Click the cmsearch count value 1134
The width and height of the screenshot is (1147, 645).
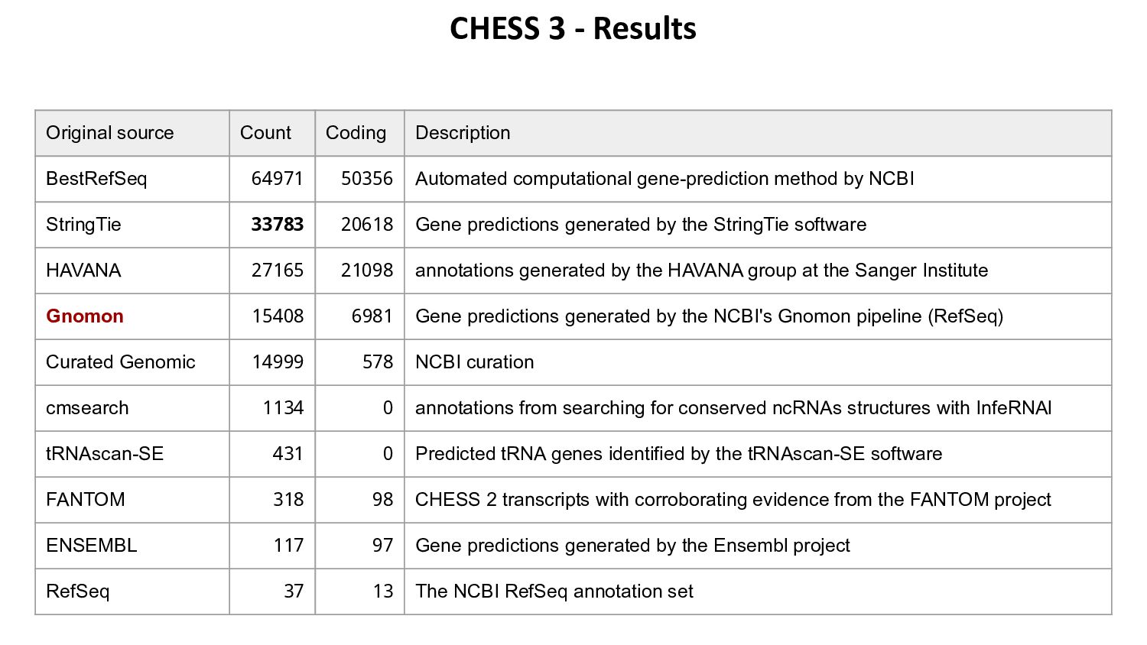point(283,408)
